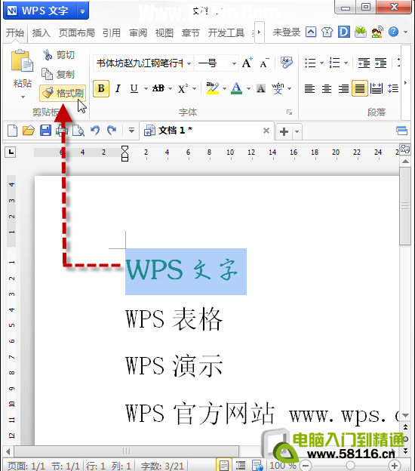This screenshot has width=415, height=471.
Task: Insert a bulleted list
Action: pyautogui.click(x=310, y=63)
